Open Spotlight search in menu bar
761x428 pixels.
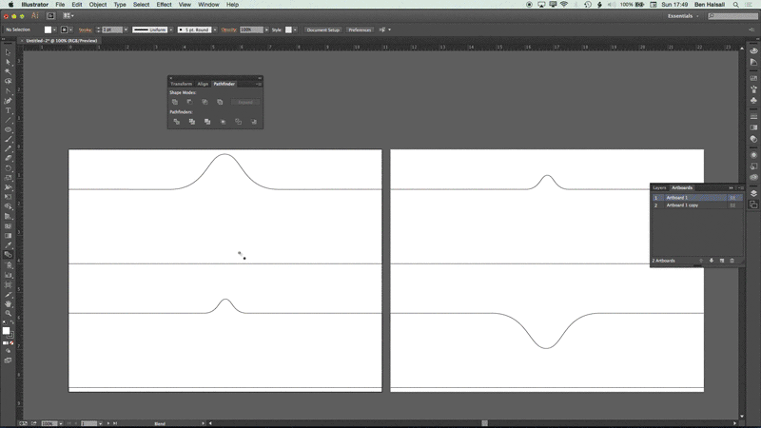coord(735,5)
